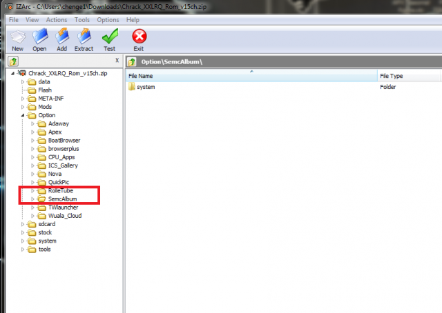Click the data folder icon
The width and height of the screenshot is (442, 313).
pyautogui.click(x=32, y=82)
